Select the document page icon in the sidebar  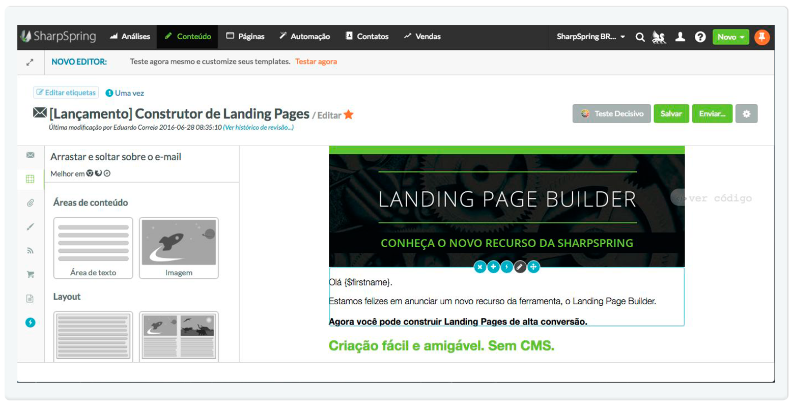[x=30, y=298]
